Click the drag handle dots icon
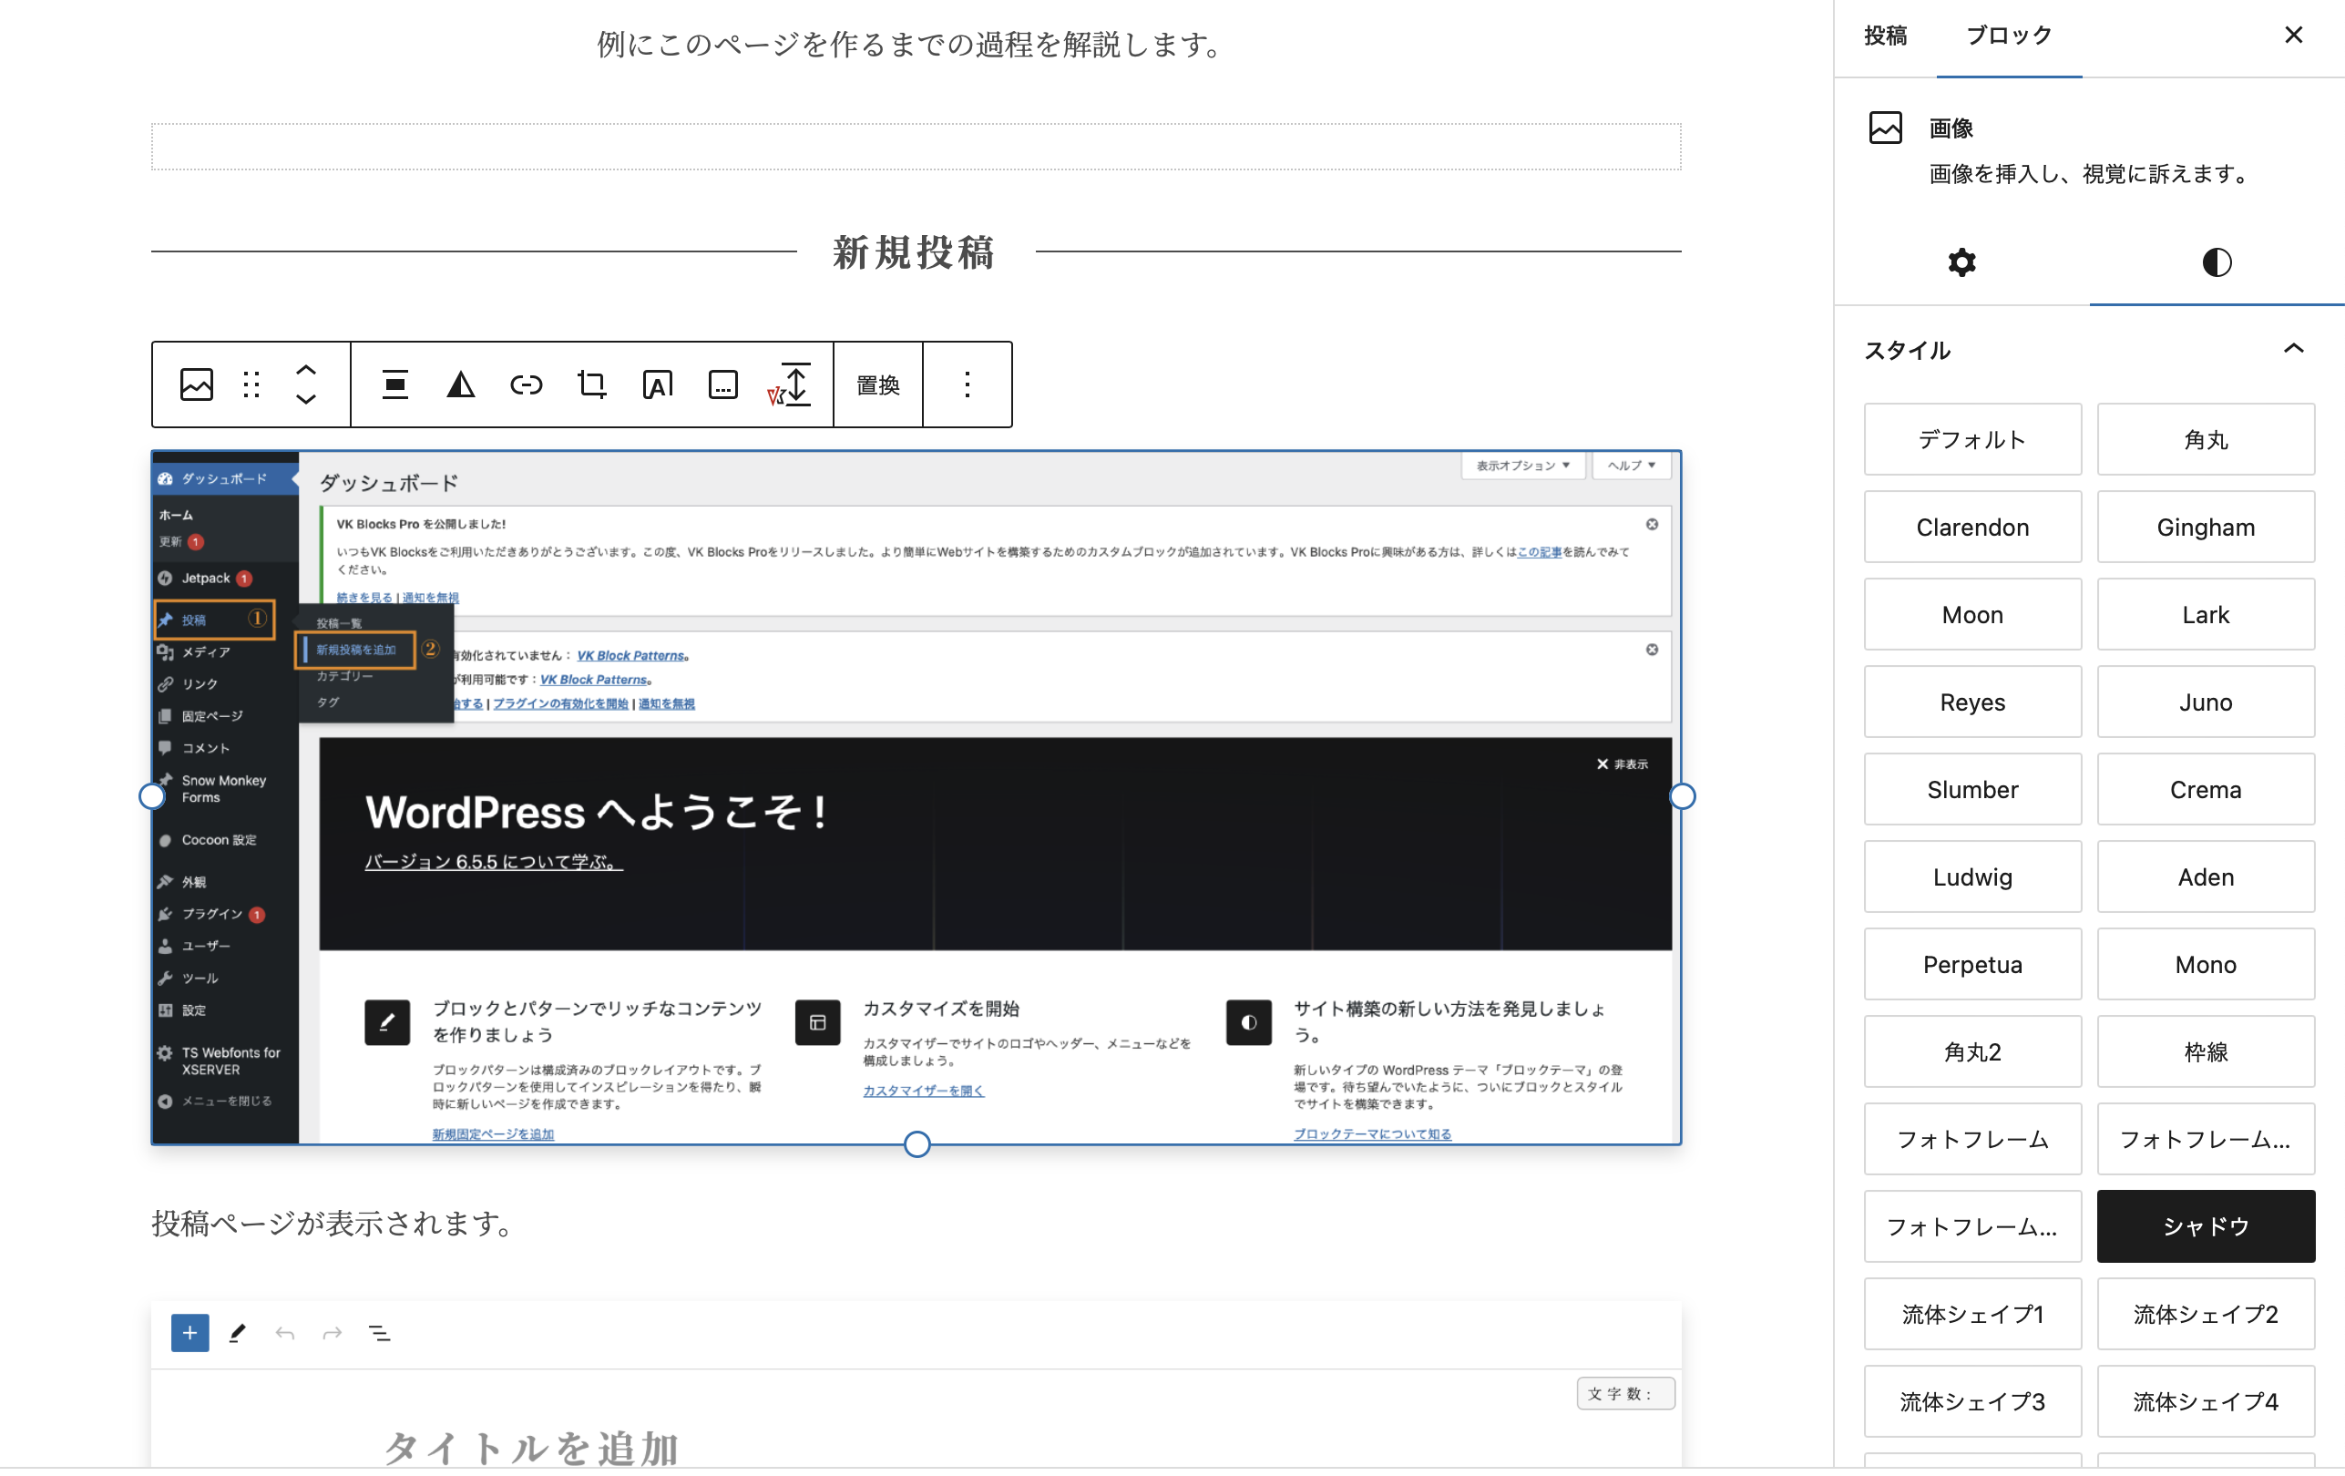Screen dimensions: 2345x1476 [x=251, y=384]
